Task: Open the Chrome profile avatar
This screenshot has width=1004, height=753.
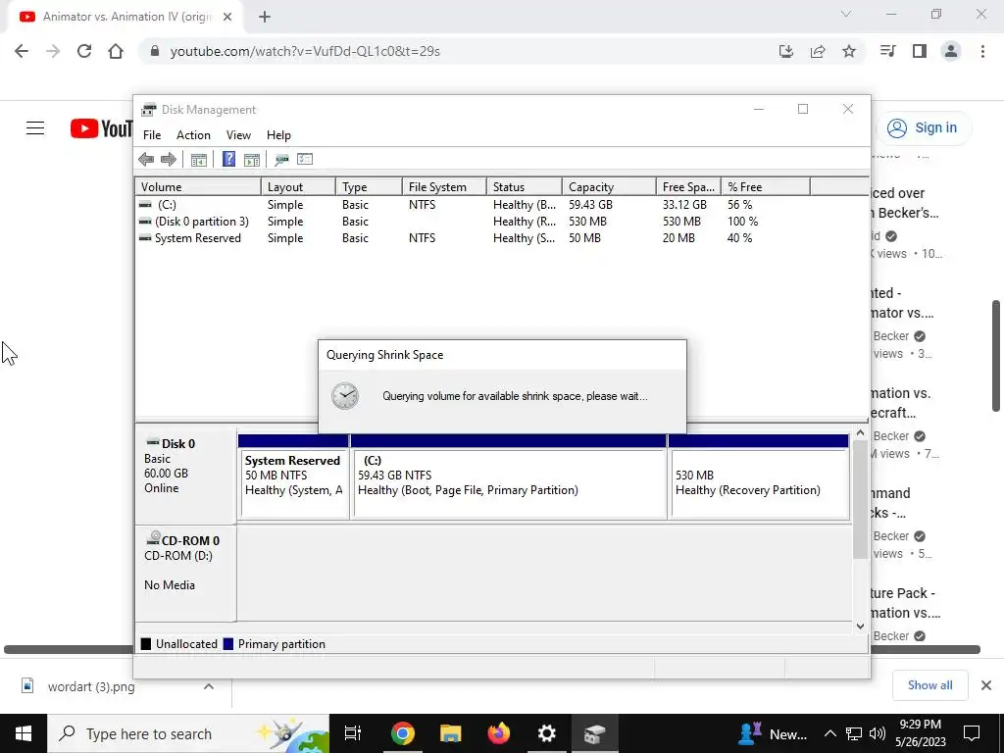Action: point(951,51)
